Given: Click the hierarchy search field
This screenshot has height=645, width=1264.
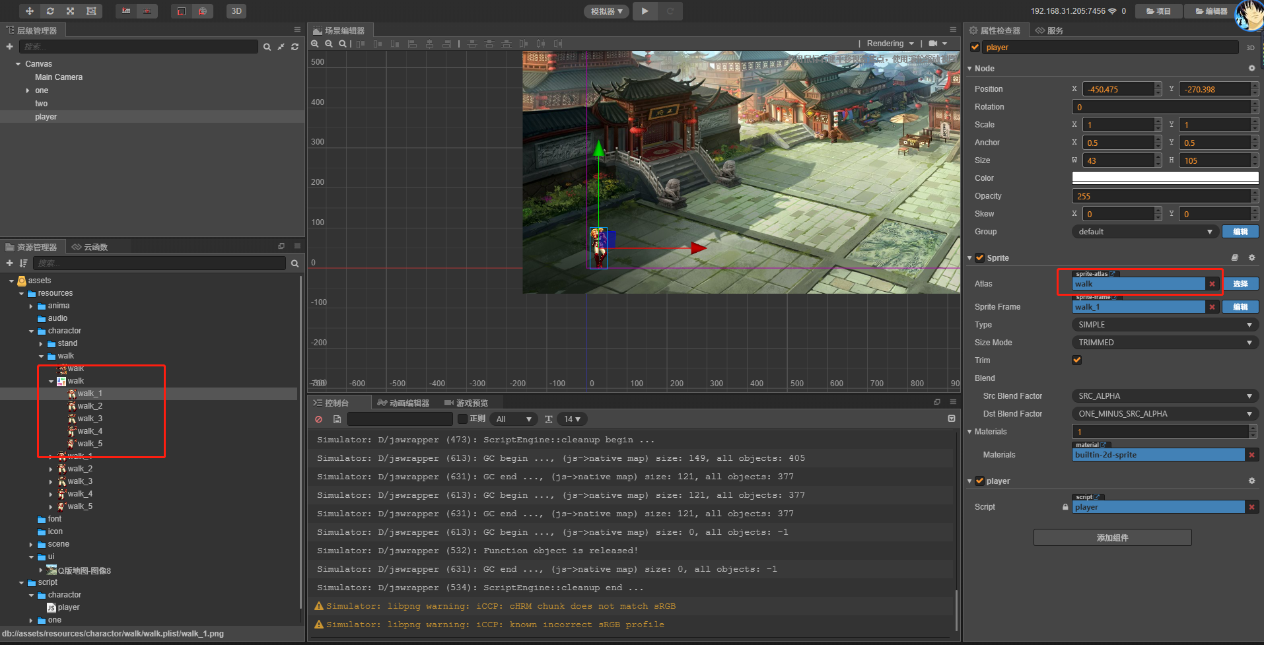Looking at the screenshot, I should click(x=139, y=46).
